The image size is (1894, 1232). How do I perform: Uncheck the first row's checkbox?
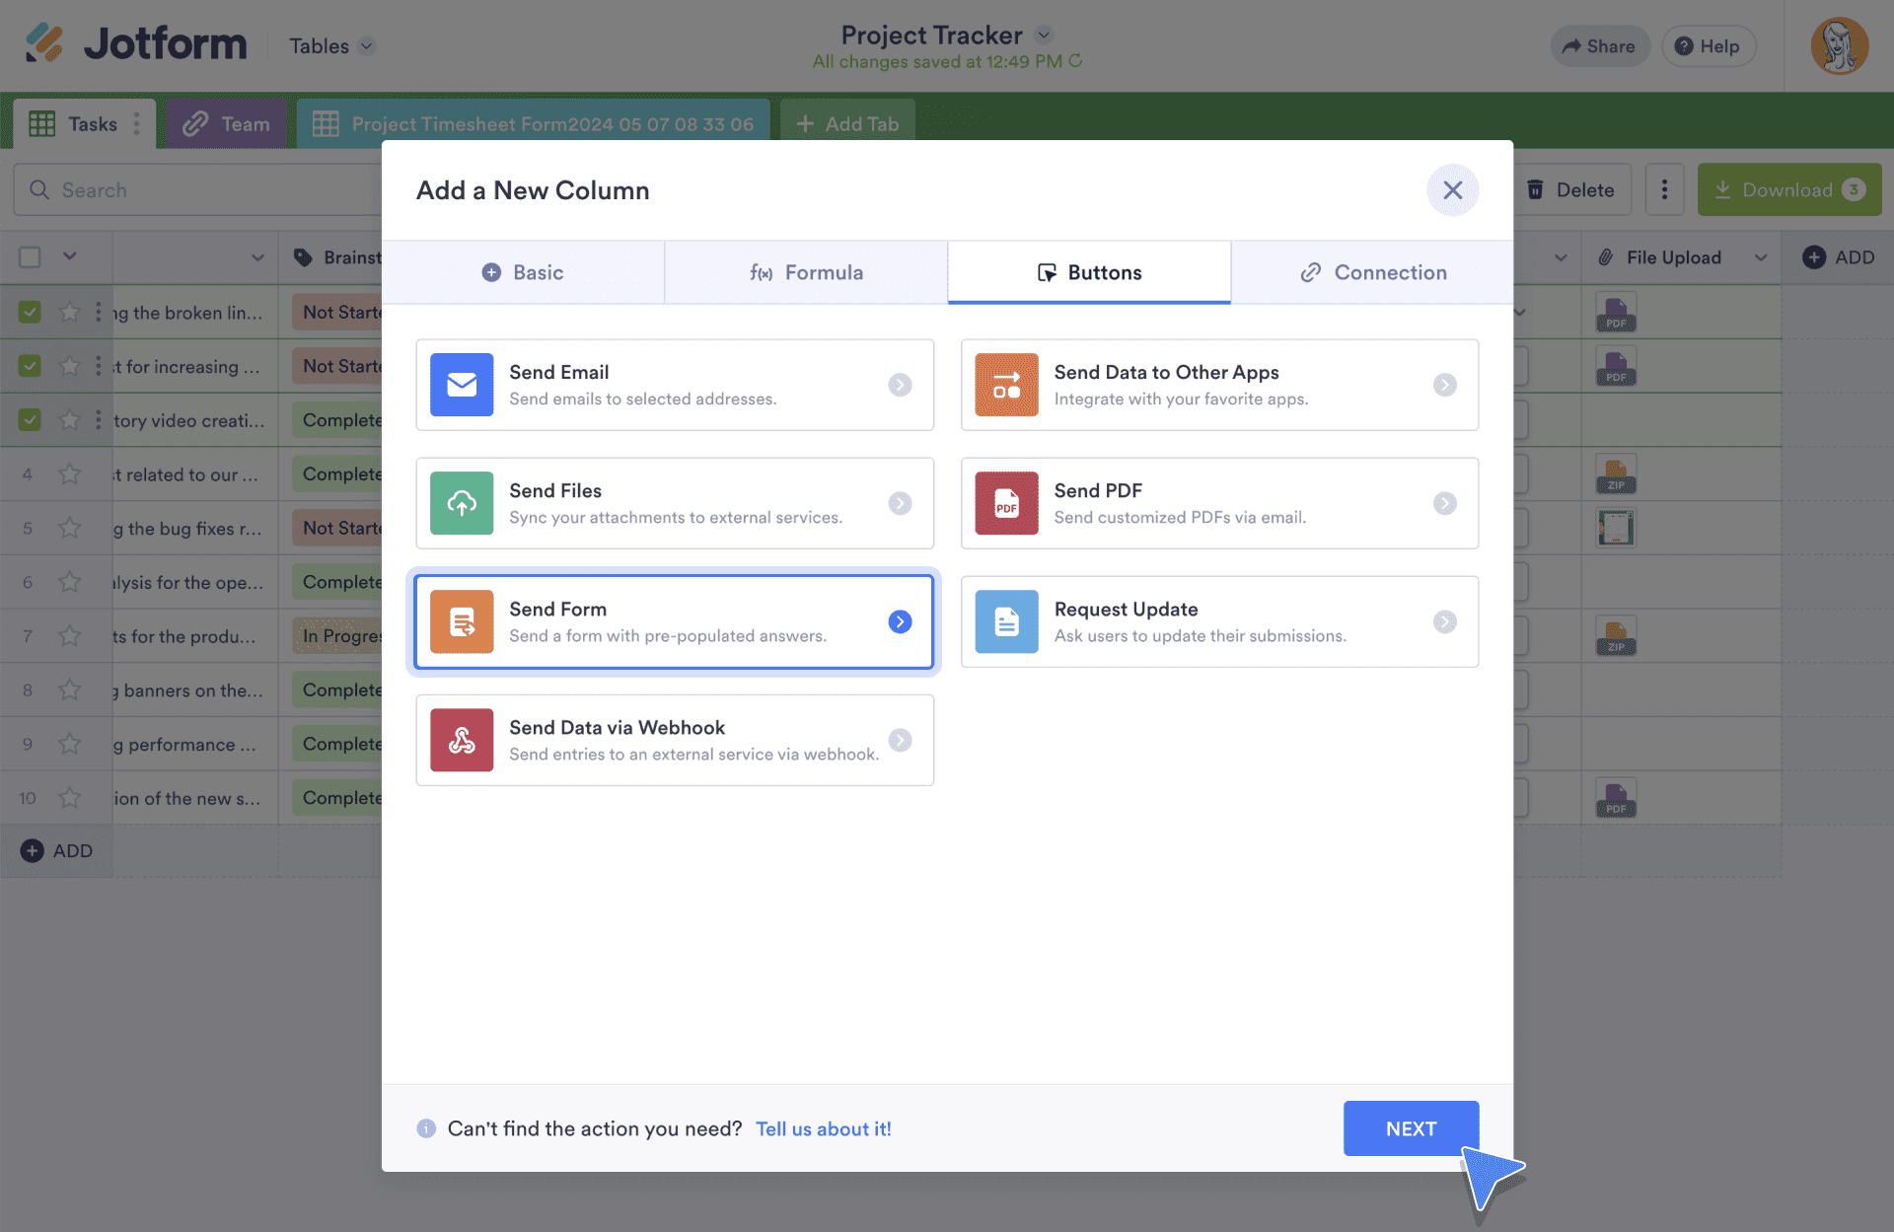pyautogui.click(x=29, y=312)
